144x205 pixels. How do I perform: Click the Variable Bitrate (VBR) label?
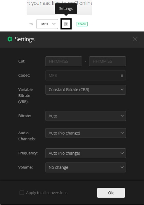coord(25,96)
